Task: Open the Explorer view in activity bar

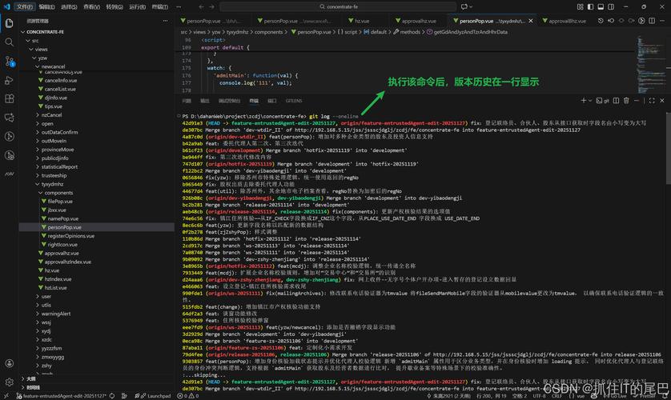Action: pos(9,23)
